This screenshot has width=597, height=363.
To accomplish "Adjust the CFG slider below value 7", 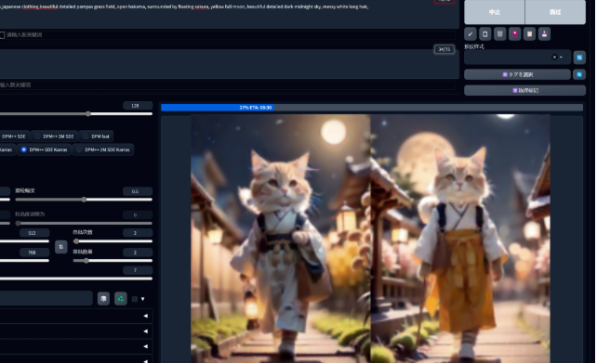I will [x=76, y=279].
